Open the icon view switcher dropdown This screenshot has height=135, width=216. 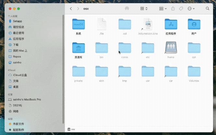tap(144, 8)
